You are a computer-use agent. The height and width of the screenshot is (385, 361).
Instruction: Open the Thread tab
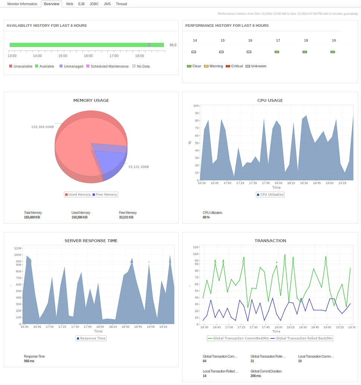pos(121,4)
